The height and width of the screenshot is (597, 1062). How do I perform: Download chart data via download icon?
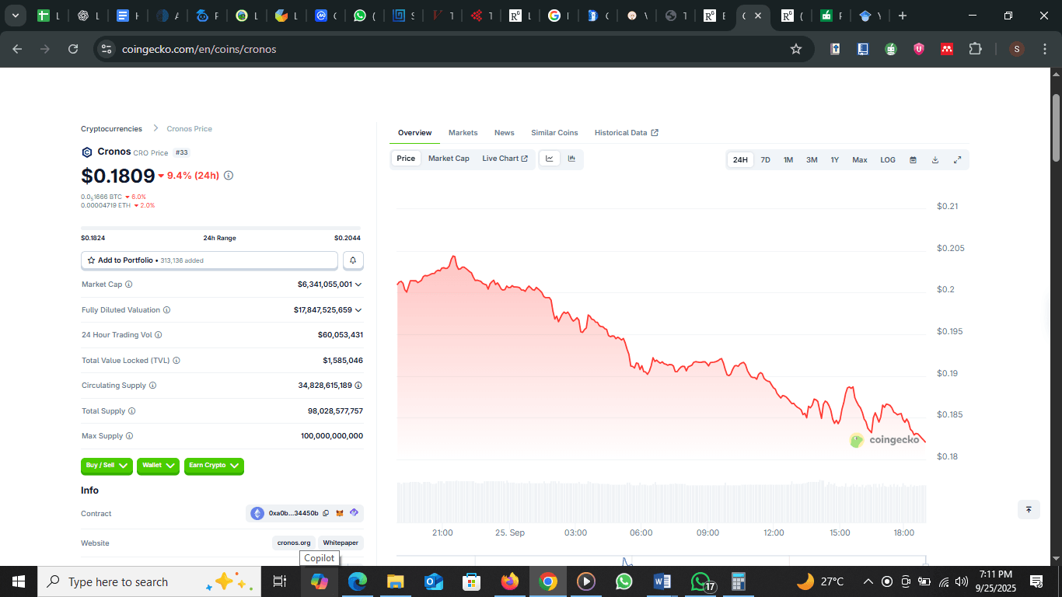pos(935,160)
